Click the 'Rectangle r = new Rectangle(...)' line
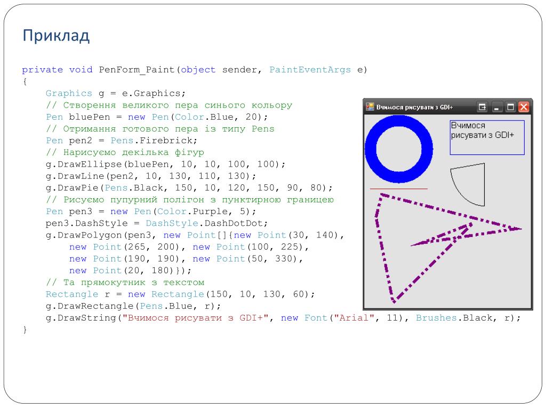546x409 pixels. [180, 295]
